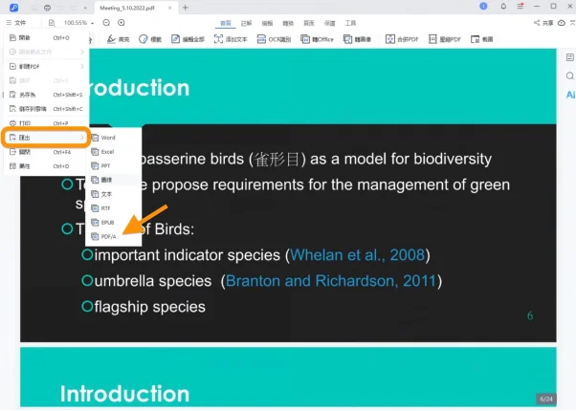The width and height of the screenshot is (576, 411).
Task: Export the PDF to text (文本)
Action: (x=113, y=194)
